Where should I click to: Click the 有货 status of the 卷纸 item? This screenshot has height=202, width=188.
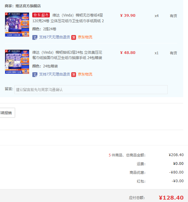point(173,16)
